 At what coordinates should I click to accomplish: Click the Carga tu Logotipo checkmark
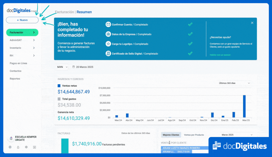click(190, 44)
